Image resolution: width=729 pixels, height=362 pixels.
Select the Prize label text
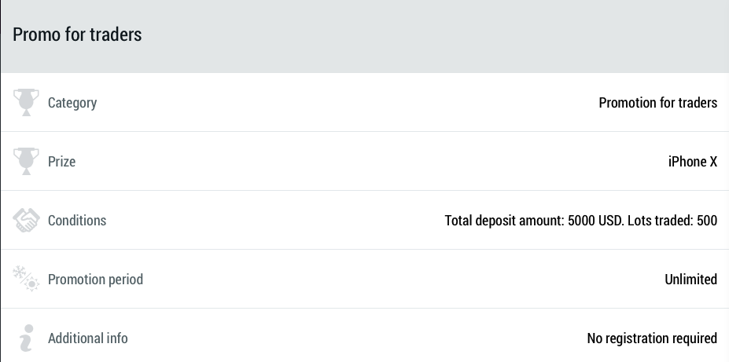click(x=61, y=162)
